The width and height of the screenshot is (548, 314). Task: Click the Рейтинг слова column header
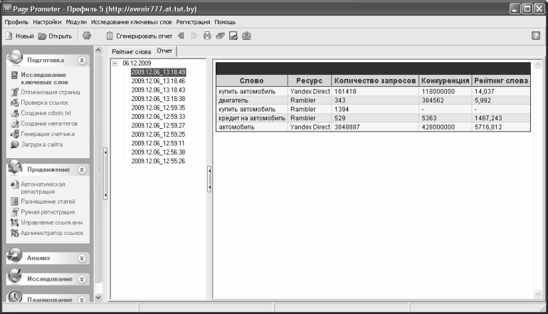click(x=501, y=80)
